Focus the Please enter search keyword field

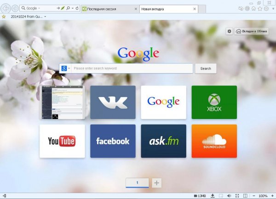click(x=132, y=68)
